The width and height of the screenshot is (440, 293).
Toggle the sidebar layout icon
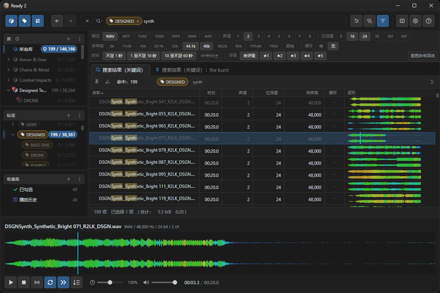tap(402, 21)
